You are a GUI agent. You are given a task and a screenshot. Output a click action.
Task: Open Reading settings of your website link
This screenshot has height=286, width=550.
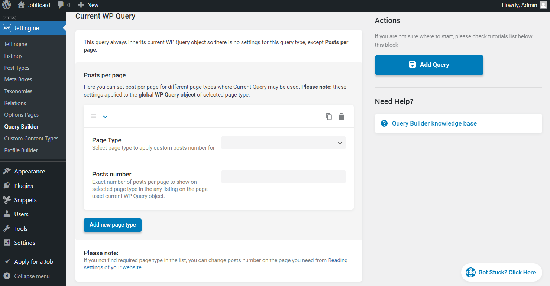pyautogui.click(x=216, y=264)
